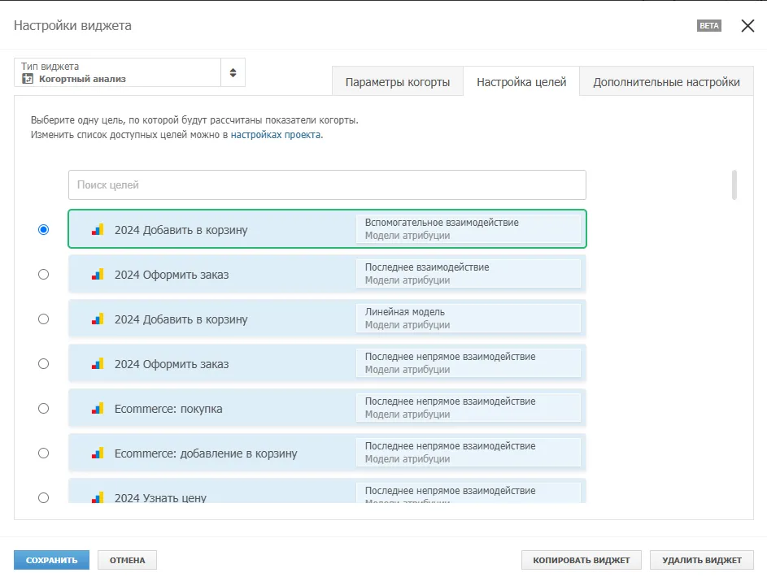
Task: Click the goals list vertical scrollbar
Action: 734,185
